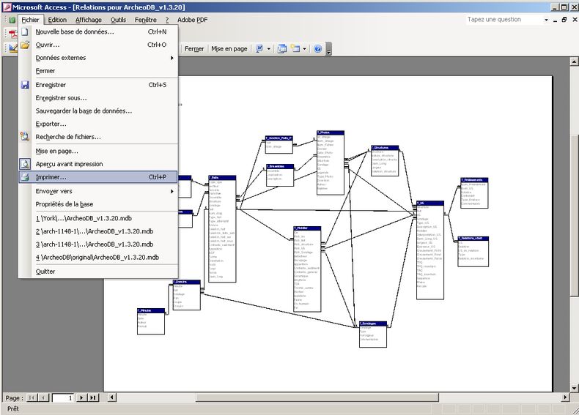Open the Outils menu
This screenshot has width=579, height=415.
118,20
